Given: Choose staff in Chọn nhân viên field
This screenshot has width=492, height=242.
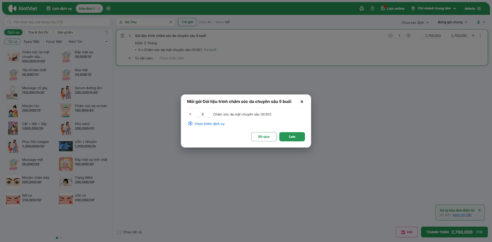Looking at the screenshot, I should [172, 58].
